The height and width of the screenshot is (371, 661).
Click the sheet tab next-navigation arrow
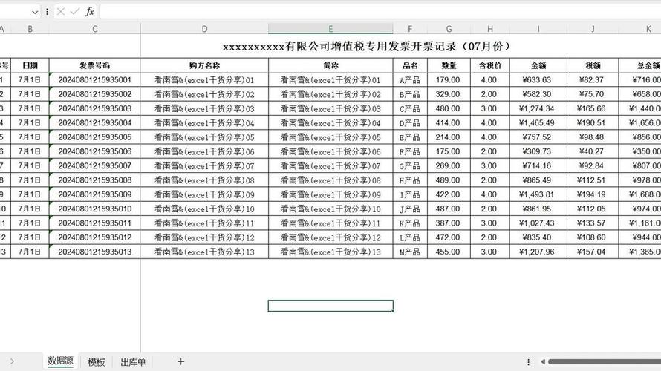[x=12, y=361]
